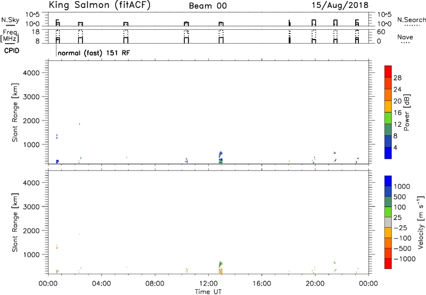
Task: Click the '4000' tick on the power panel
Action: [x=31, y=73]
